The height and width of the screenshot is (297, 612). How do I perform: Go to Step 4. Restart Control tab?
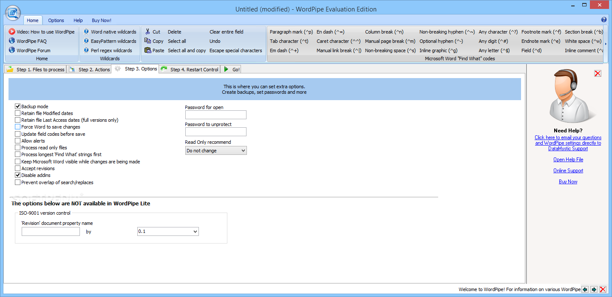click(x=190, y=70)
